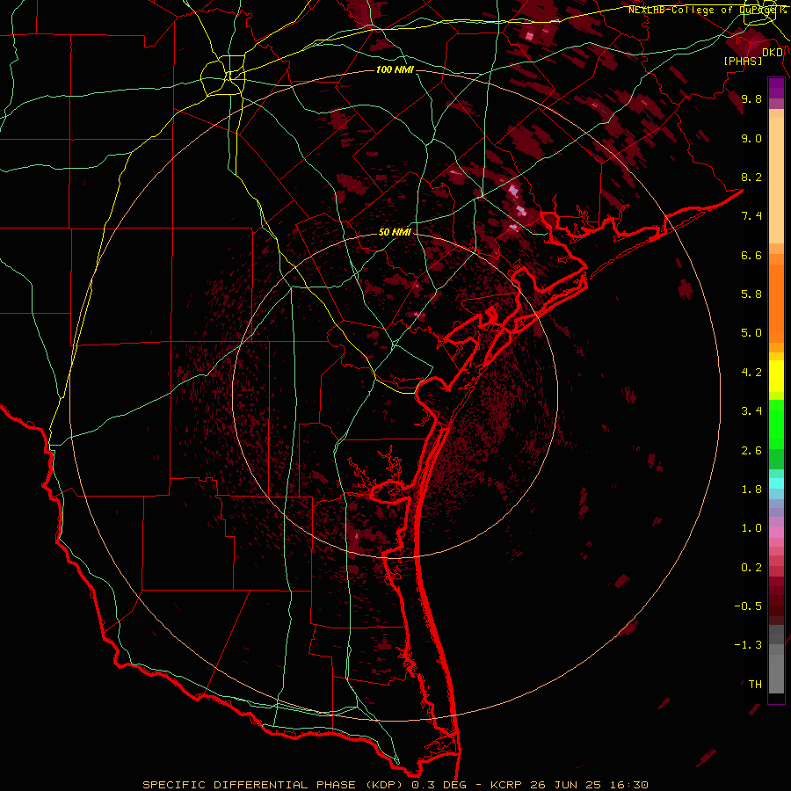Click the 9.0 value on the scale
Viewport: 791px width, 791px height.
click(x=751, y=138)
